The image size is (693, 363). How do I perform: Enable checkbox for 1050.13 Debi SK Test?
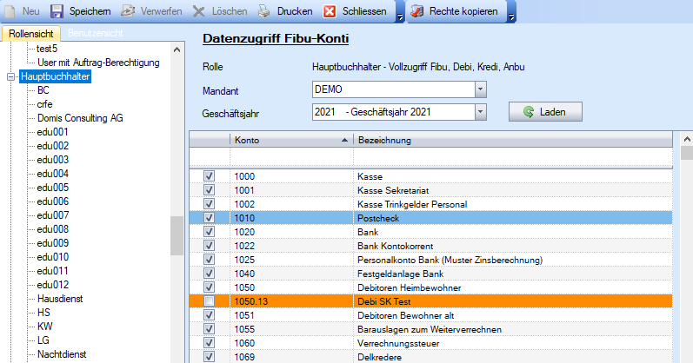209,301
